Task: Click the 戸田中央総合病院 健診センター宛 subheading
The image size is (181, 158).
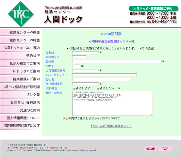Action: 112,42
